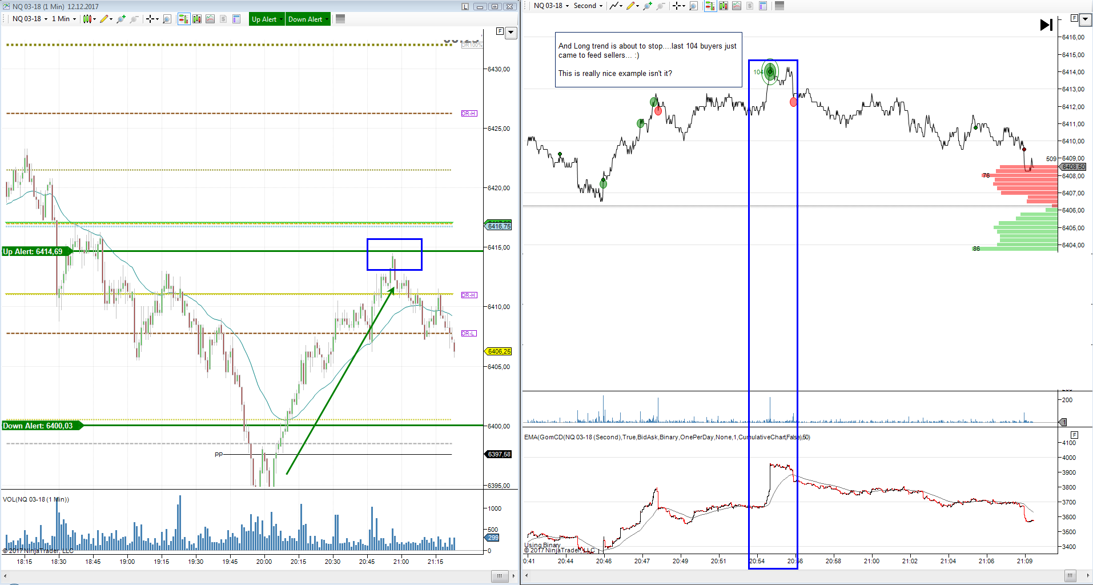Click left chart horizontal scrollbar thumb
Screen dimensions: 1093x585
tap(500, 576)
